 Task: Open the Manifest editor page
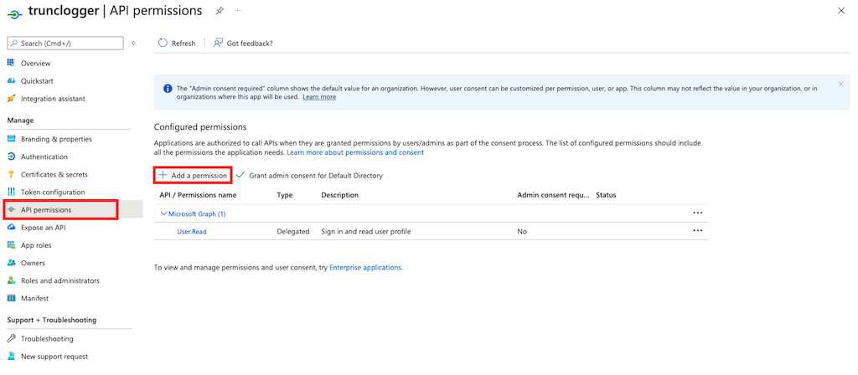(34, 299)
